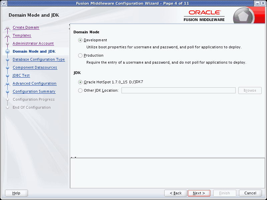Click the empty message pane at bottom
Screen dimensions: 267x200
(168, 173)
